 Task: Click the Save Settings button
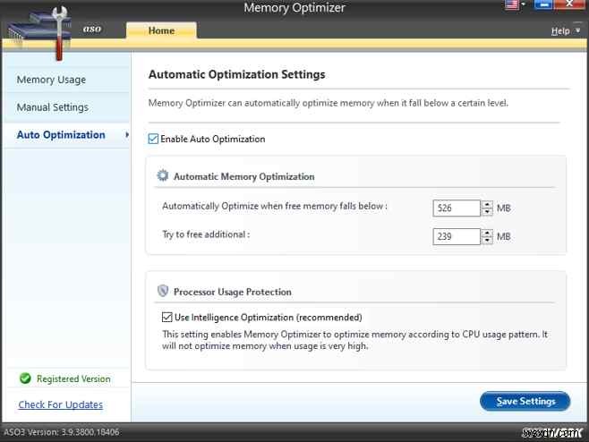point(525,401)
